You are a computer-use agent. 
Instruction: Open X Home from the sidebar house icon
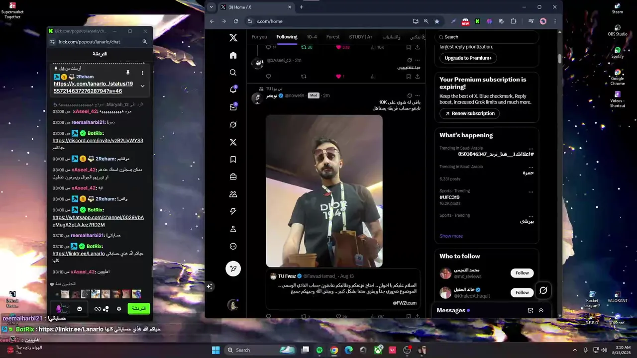233,55
